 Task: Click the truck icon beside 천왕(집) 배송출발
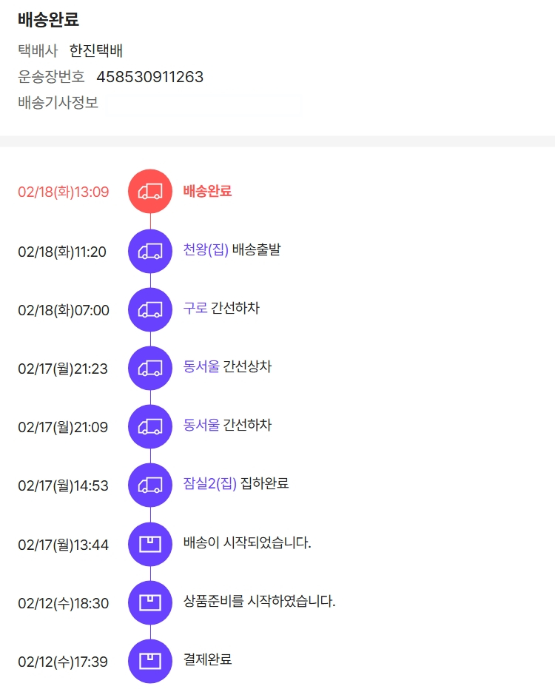(x=150, y=252)
